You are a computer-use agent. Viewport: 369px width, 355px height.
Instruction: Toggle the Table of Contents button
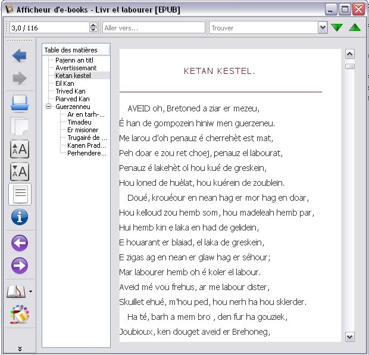coord(20,194)
